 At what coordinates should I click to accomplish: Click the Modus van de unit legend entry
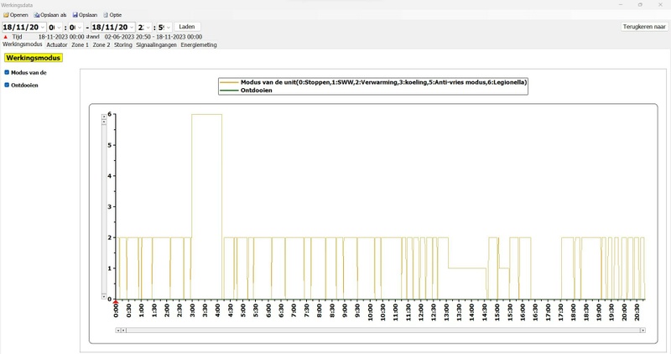[372, 82]
